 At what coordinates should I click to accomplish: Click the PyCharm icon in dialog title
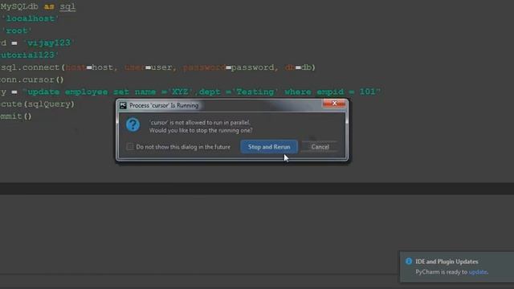pyautogui.click(x=123, y=105)
